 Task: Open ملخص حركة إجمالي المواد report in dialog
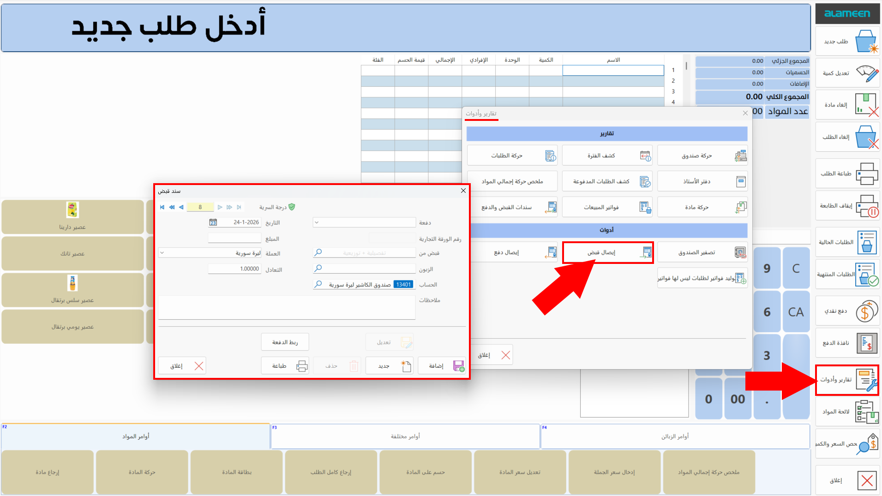click(512, 181)
